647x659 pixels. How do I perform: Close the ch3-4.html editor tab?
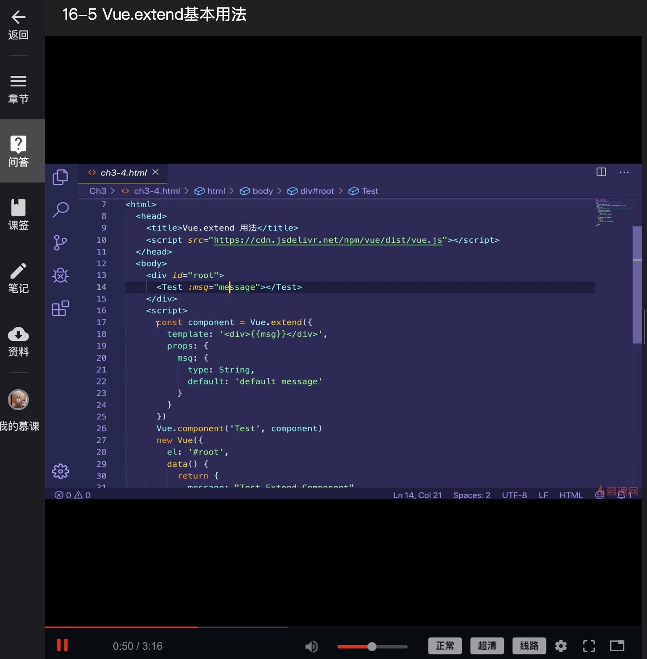click(x=155, y=172)
